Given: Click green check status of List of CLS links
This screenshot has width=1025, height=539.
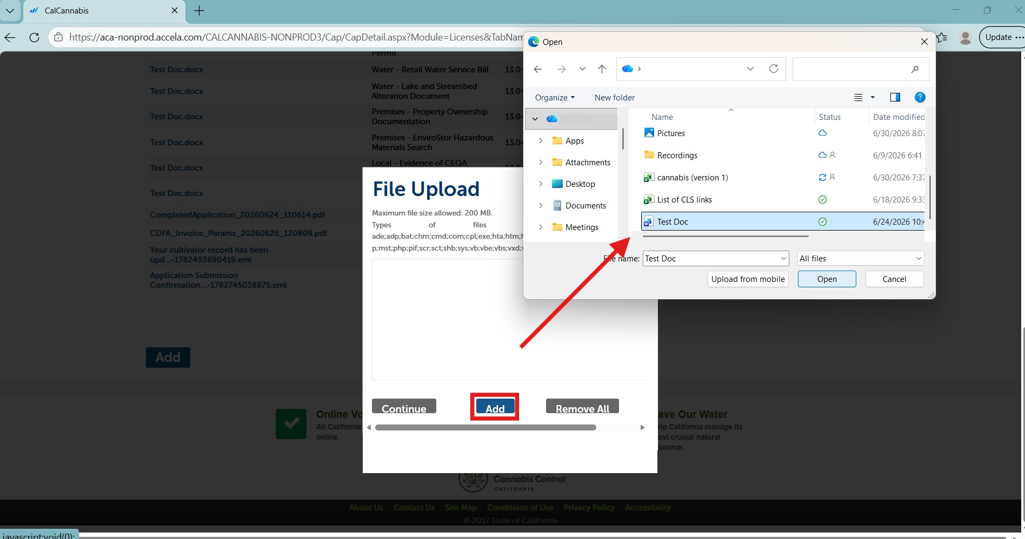Looking at the screenshot, I should [822, 199].
